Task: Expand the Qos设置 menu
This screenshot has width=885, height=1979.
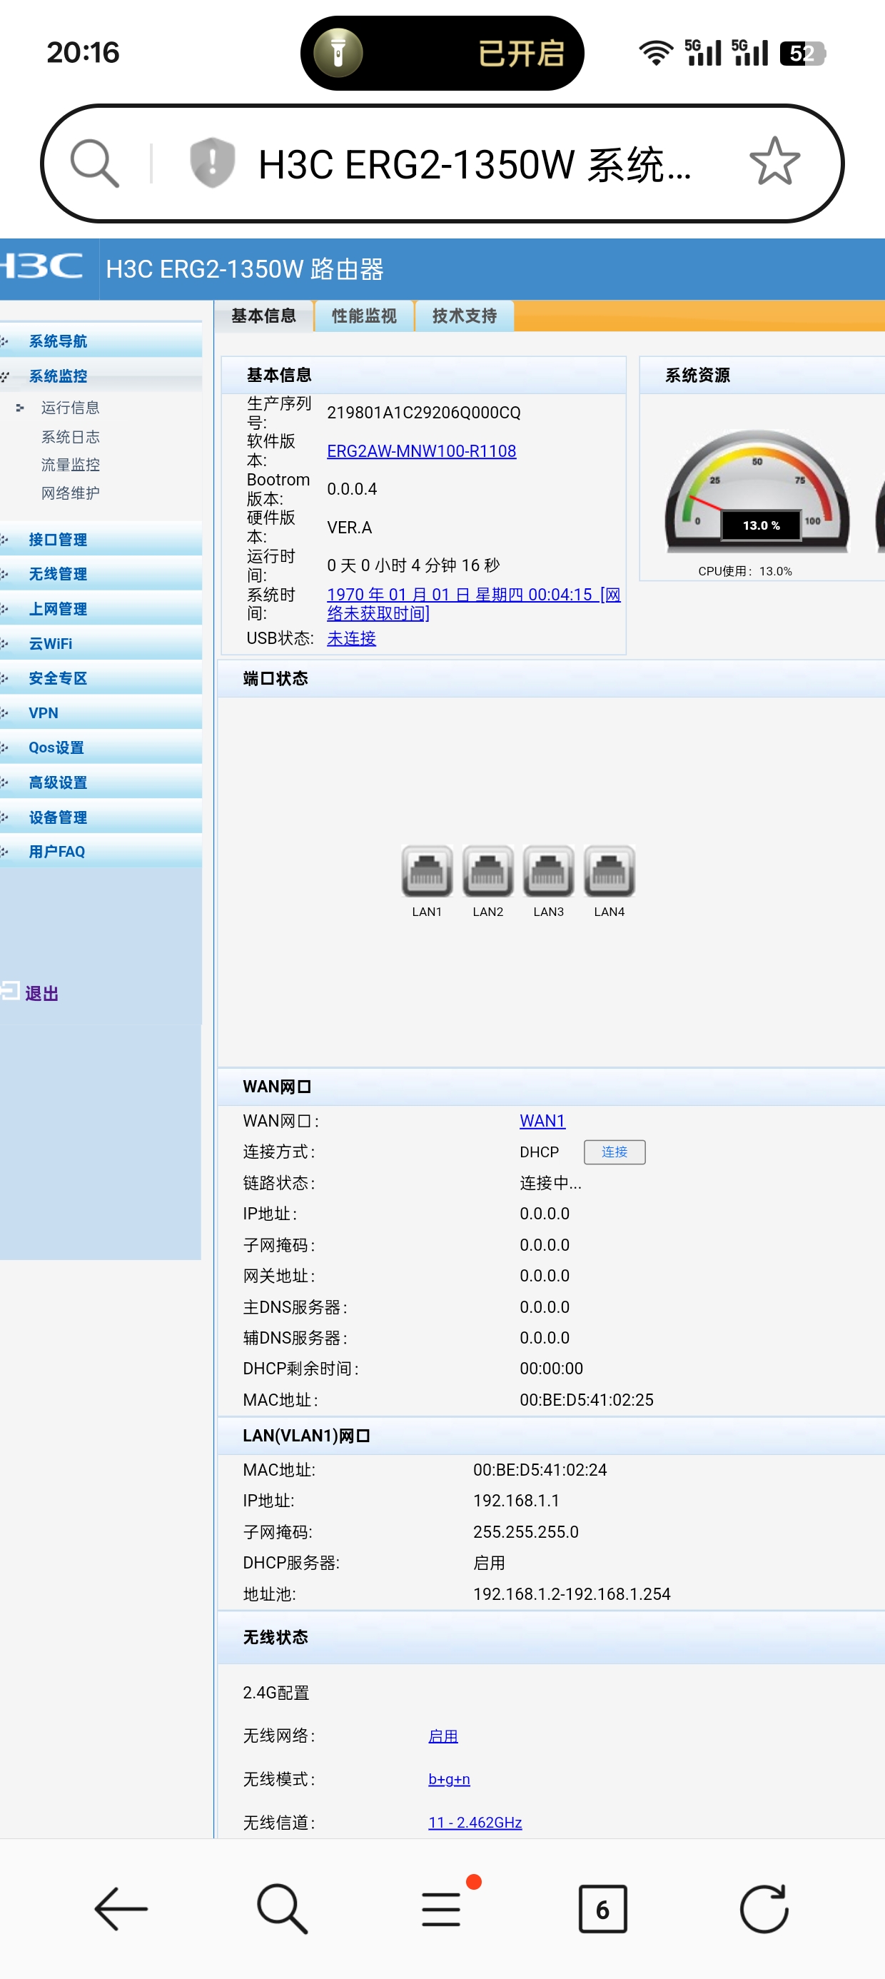Action: pyautogui.click(x=101, y=747)
